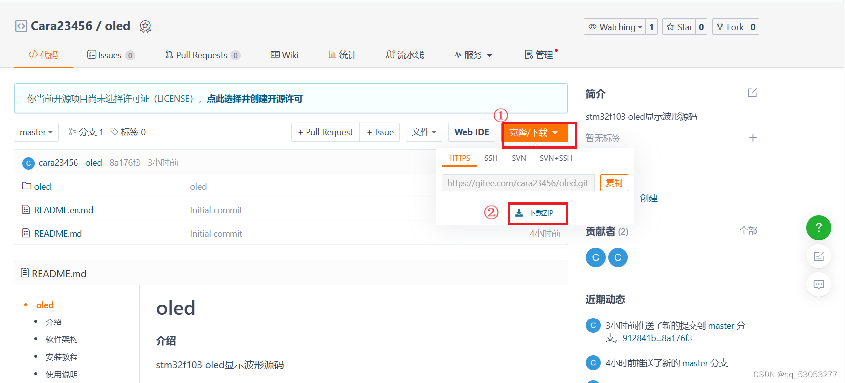Image resolution: width=845 pixels, height=383 pixels.
Task: Open the floating chat message icon
Action: coord(818,284)
